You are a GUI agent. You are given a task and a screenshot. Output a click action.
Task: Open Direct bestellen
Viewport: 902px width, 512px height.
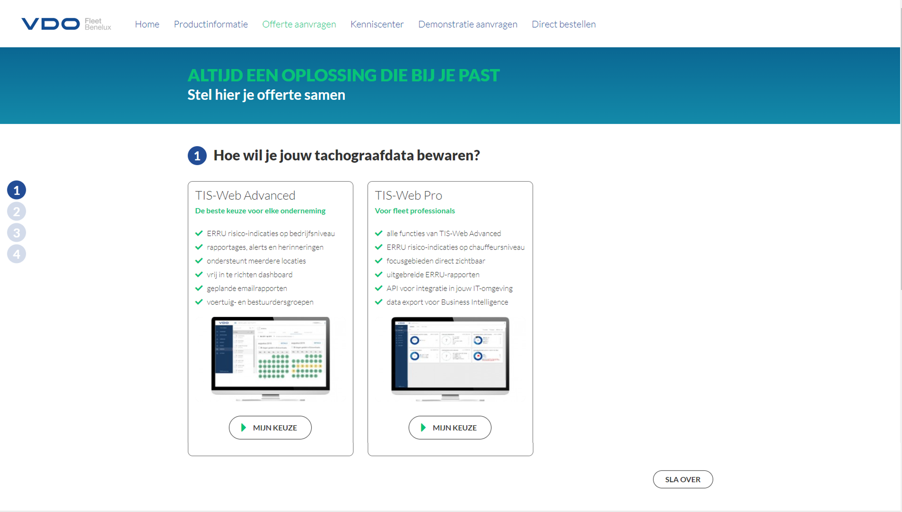(563, 24)
